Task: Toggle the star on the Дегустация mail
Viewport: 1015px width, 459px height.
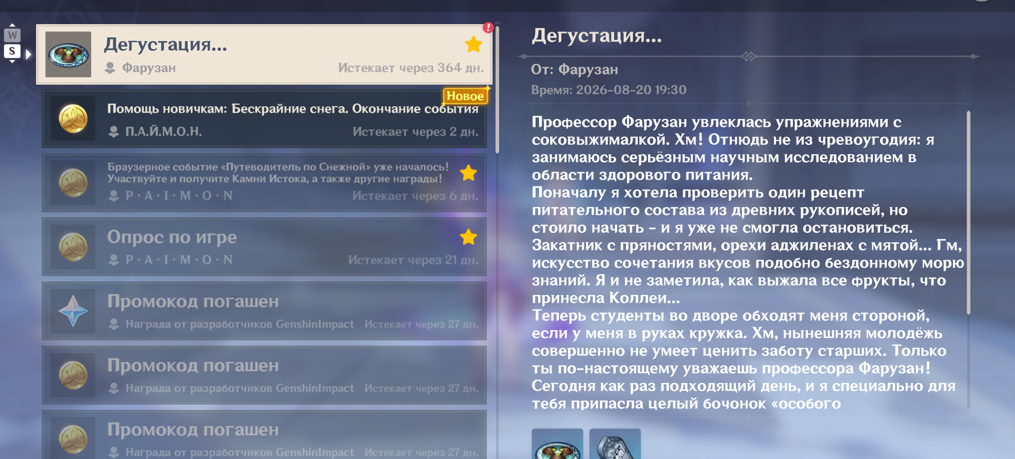Action: 473,44
